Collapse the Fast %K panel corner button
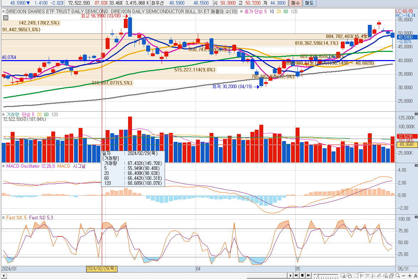The height and width of the screenshot is (279, 418). [416, 217]
